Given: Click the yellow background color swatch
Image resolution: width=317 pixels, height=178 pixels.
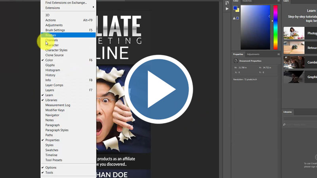Looking at the screenshot, I should (x=237, y=10).
